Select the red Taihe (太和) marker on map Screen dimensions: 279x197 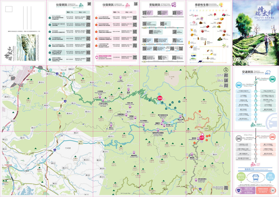pos(202,137)
